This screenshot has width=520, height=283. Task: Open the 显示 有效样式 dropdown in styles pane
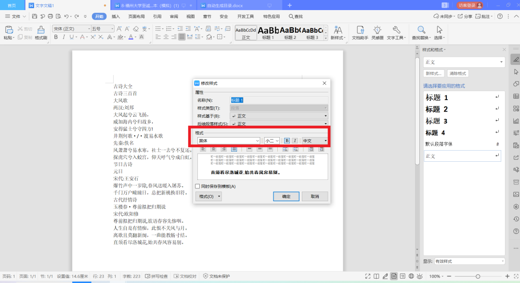[x=469, y=261]
